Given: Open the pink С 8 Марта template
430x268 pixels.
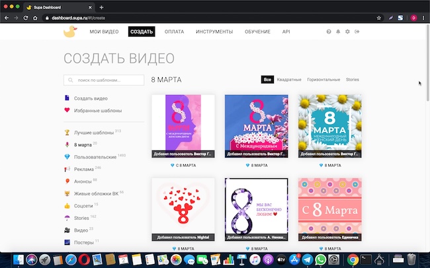Looking at the screenshot, I should (329, 209).
